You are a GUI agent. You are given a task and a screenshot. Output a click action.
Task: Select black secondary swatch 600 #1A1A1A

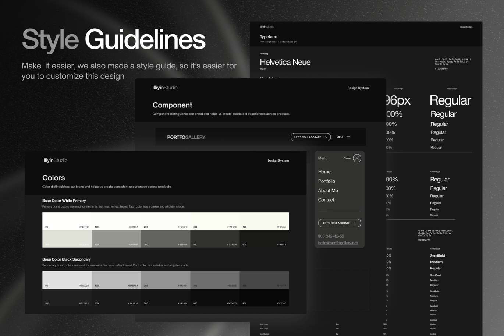(116, 298)
